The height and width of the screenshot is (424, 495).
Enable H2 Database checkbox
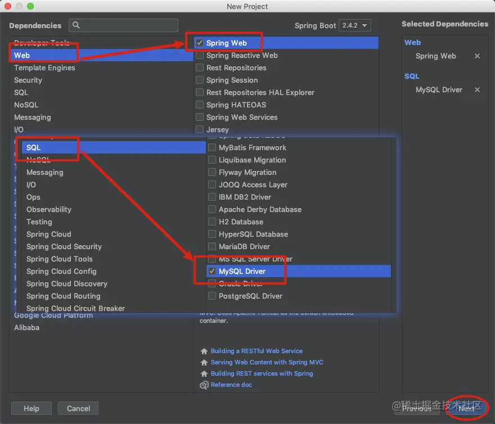coord(212,222)
